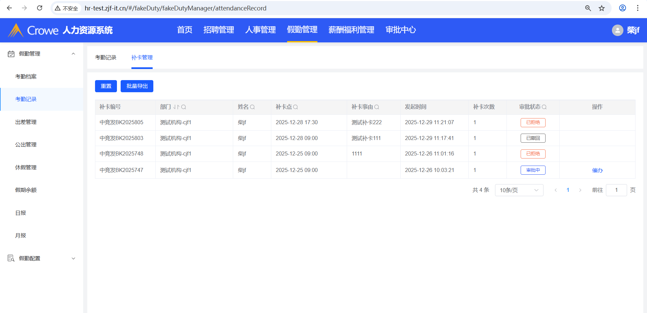
Task: Click the search icon beside 补卡点 header
Action: click(296, 107)
